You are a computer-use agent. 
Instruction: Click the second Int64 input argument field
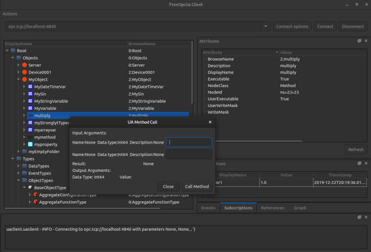coord(189,154)
